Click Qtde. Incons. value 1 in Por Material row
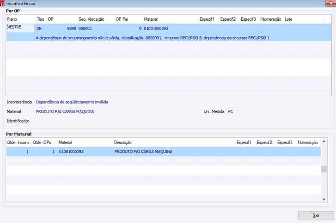Image resolution: width=336 pixels, height=223 pixels. (x=27, y=151)
